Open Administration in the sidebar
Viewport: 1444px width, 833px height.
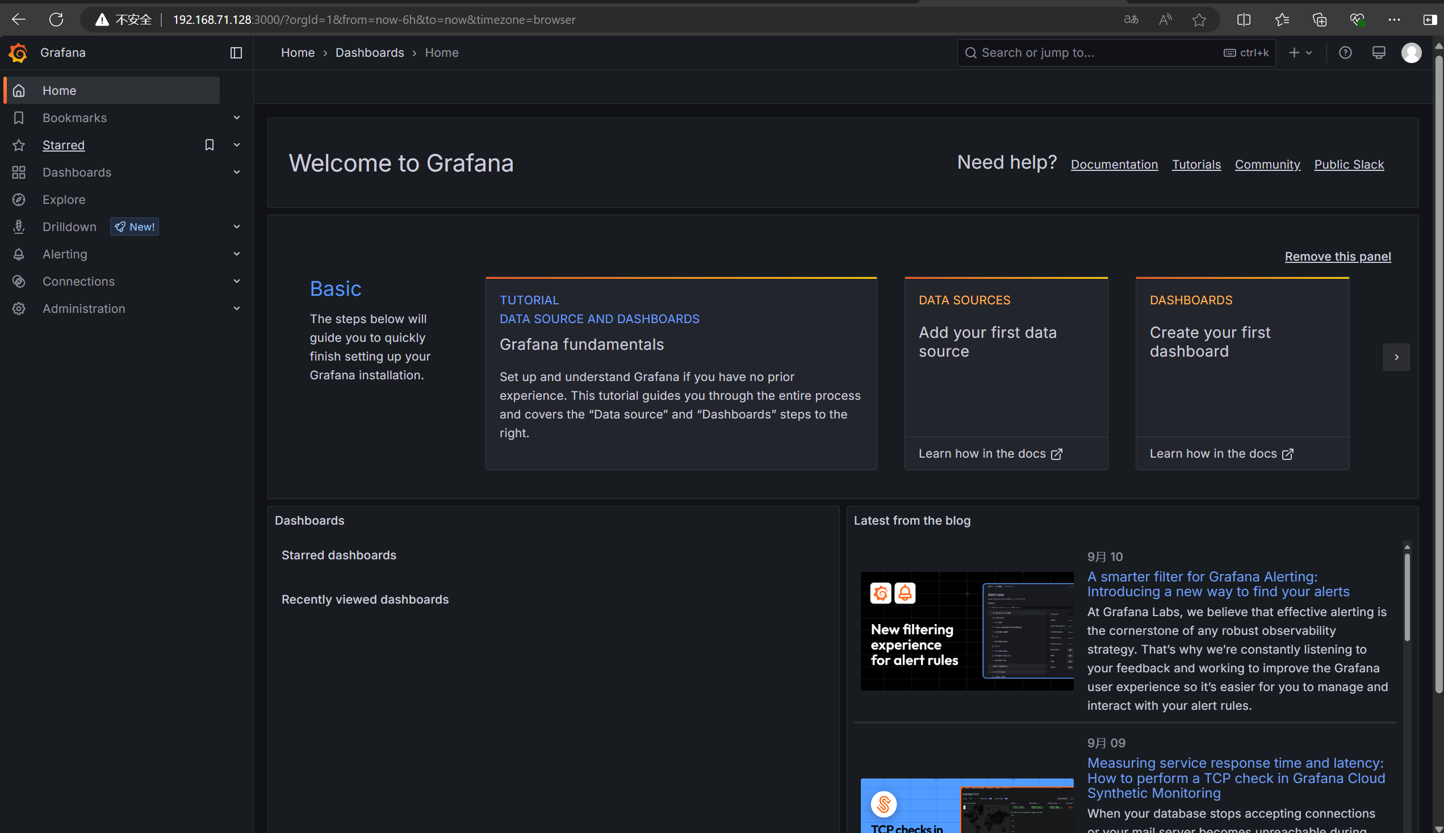point(83,308)
